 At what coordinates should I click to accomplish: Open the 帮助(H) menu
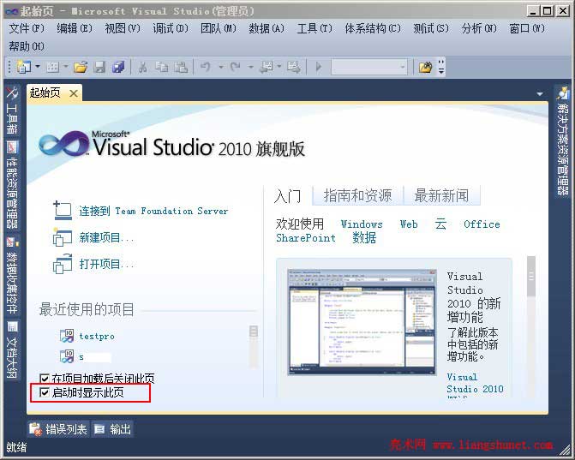coord(27,46)
